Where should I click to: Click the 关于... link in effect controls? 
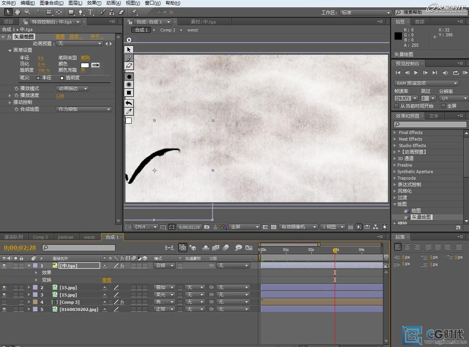point(96,37)
